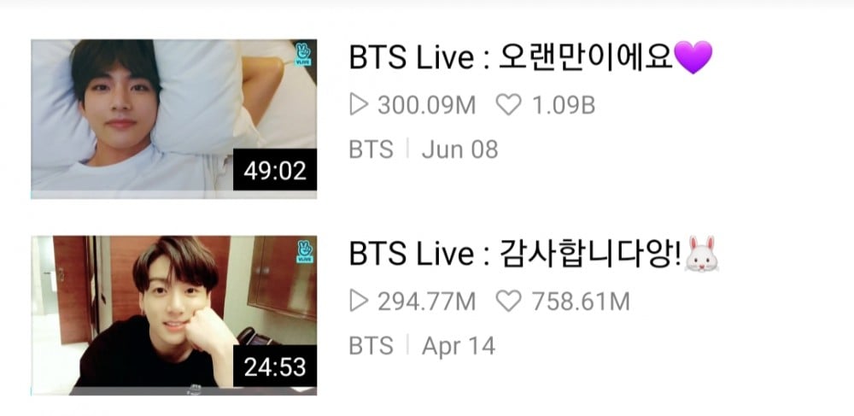Click the Jun 08 upload date

pyautogui.click(x=460, y=149)
